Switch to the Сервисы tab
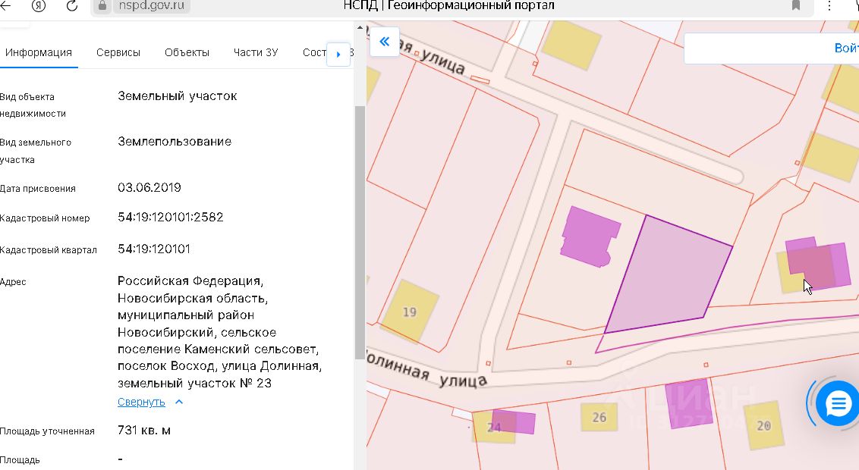 click(x=118, y=52)
